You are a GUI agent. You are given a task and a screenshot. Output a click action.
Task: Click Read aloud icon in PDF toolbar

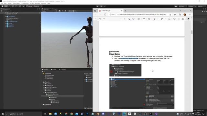[144, 19]
